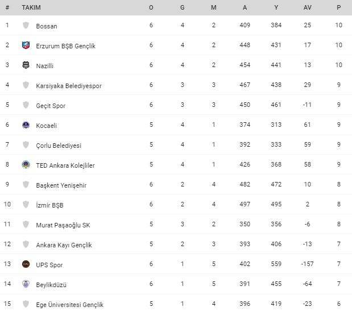Click the UPS Spor team logo
The height and width of the screenshot is (311, 352).
(x=26, y=264)
